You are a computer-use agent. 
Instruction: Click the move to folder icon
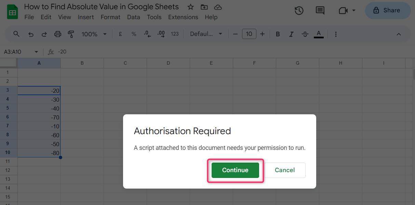[204, 7]
